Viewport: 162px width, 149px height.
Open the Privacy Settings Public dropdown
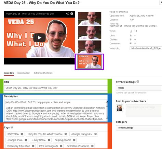point(139,88)
